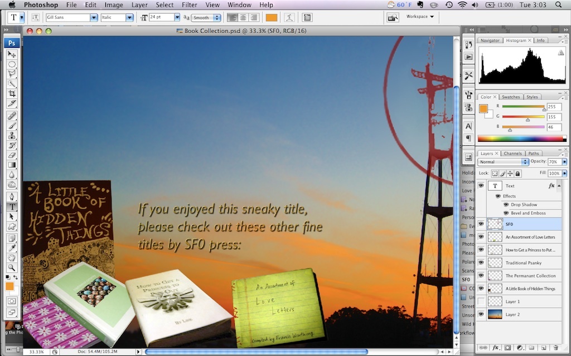The image size is (571, 356).
Task: Pick the Zoom magnifier tool
Action: [12, 268]
